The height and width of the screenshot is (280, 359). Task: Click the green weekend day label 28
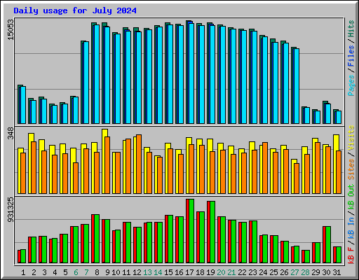[x=305, y=272]
